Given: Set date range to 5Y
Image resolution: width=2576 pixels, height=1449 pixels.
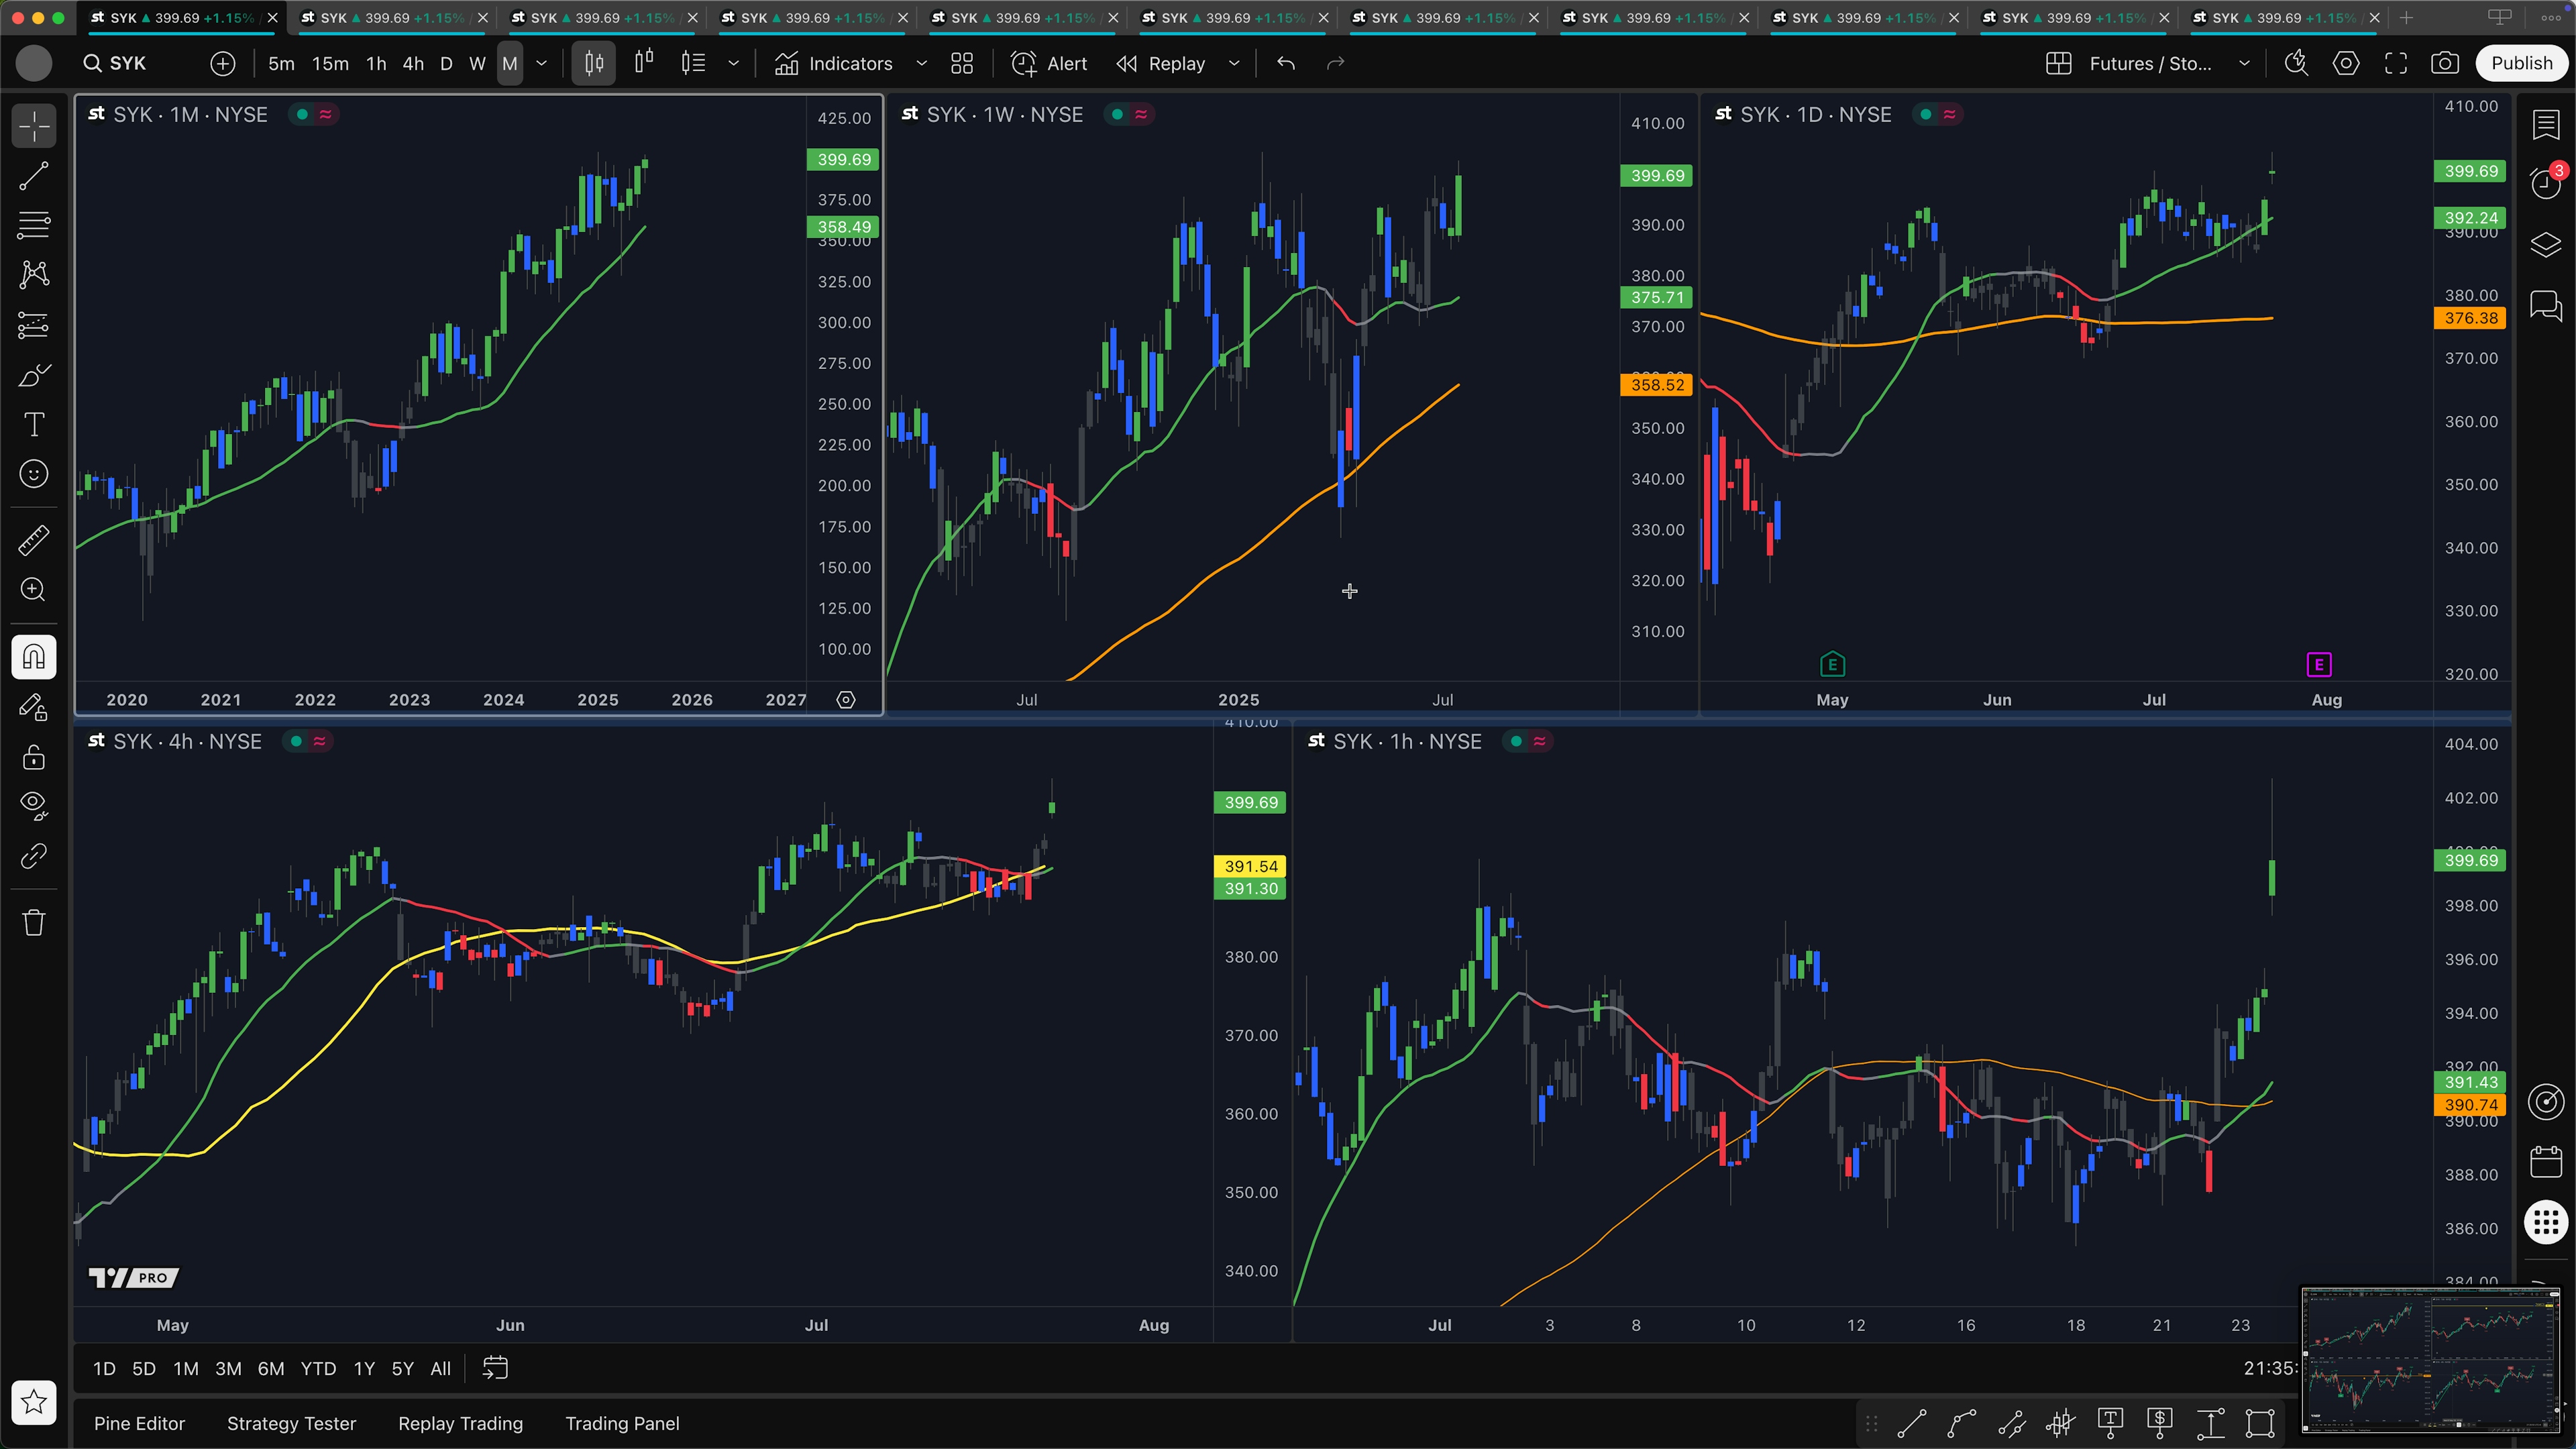Looking at the screenshot, I should (x=402, y=1368).
